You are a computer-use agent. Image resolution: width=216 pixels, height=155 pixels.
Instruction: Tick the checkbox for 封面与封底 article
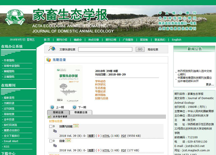point(51,126)
